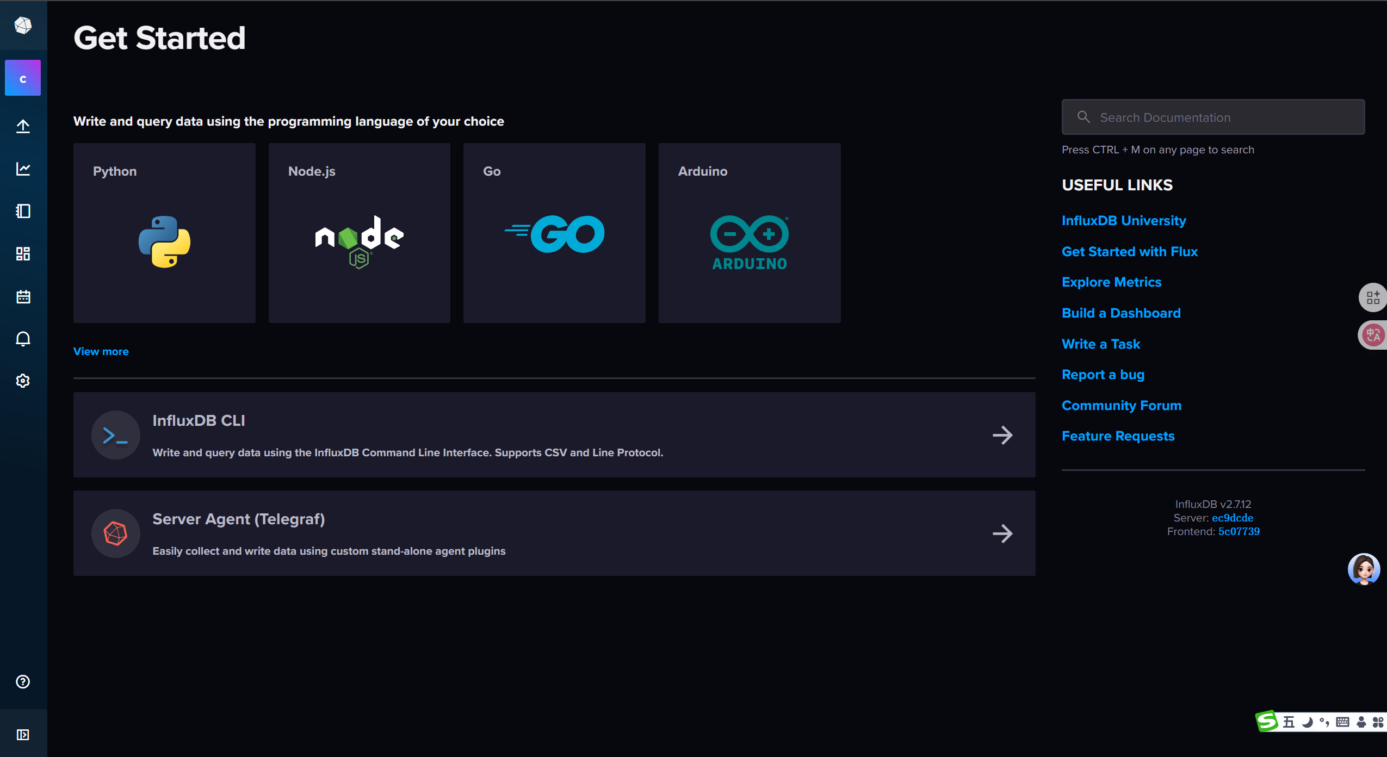Select the Python client card
1387x757 pixels.
point(164,233)
